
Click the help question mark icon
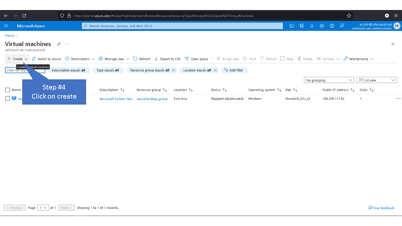(x=332, y=26)
